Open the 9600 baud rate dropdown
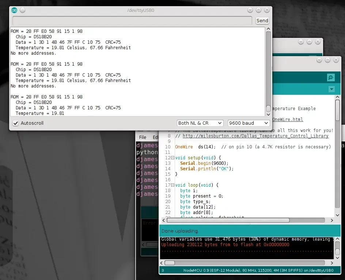The height and width of the screenshot is (280, 345). (248, 123)
